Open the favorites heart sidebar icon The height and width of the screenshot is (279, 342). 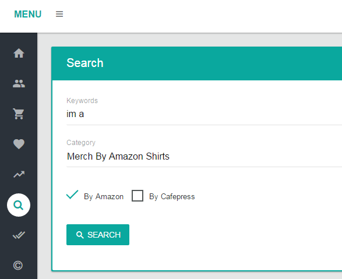coord(19,144)
